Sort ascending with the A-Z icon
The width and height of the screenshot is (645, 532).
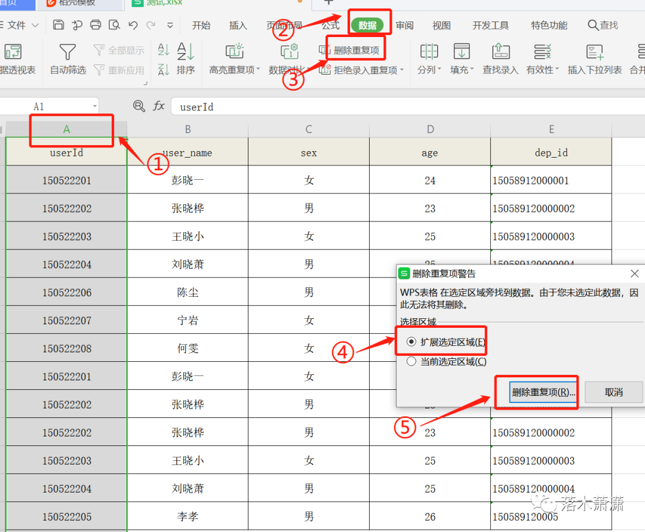(x=163, y=50)
